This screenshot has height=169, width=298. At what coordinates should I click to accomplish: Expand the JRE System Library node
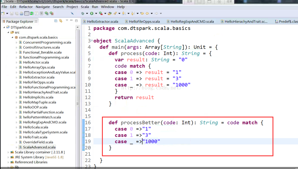[8, 157]
